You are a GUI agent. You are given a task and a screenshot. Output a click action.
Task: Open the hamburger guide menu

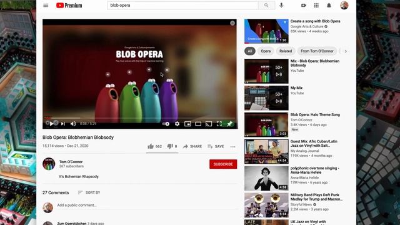46,6
